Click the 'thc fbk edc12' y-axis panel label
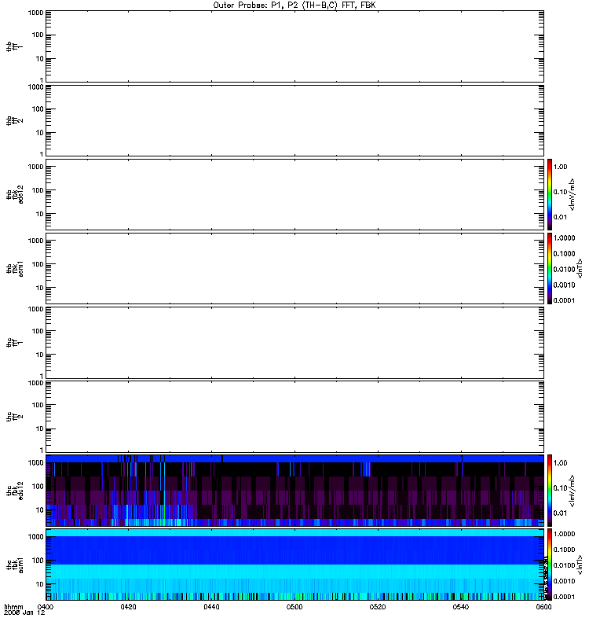 [15, 491]
